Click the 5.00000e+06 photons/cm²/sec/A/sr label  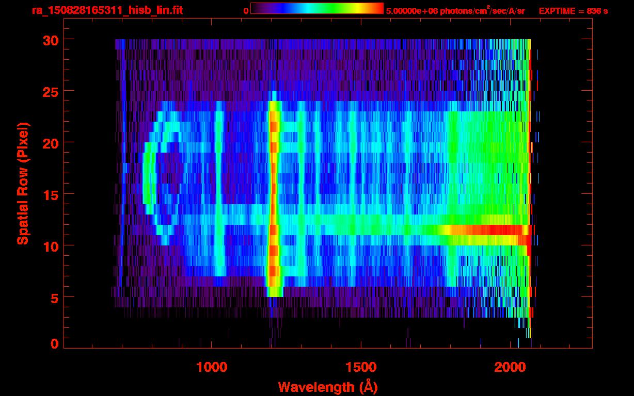tap(455, 10)
